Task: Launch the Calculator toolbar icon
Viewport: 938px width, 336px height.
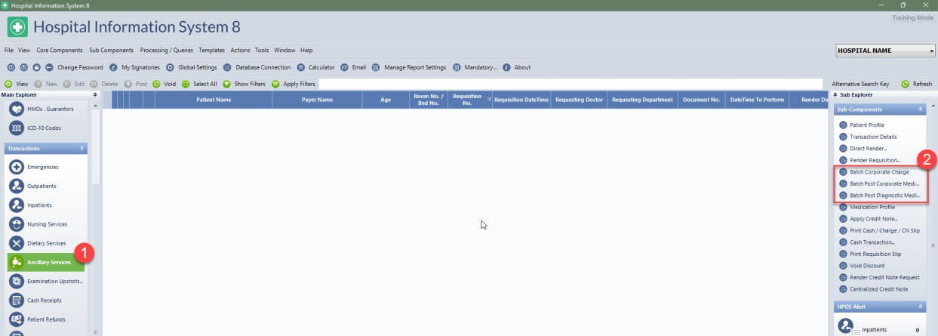Action: pyautogui.click(x=301, y=67)
